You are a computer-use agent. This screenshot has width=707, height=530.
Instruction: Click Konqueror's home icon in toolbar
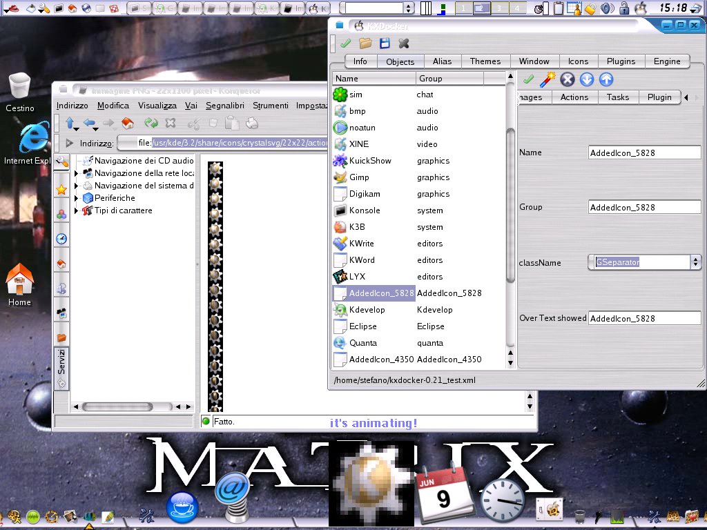[x=128, y=123]
